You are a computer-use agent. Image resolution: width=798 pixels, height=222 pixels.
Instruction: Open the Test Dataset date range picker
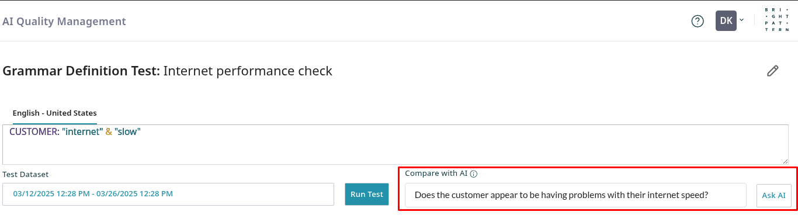tap(168, 194)
